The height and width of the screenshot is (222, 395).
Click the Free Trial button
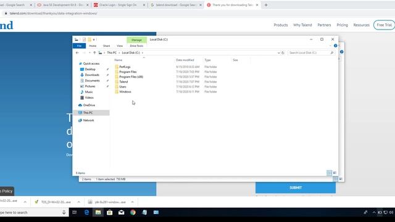click(x=384, y=25)
